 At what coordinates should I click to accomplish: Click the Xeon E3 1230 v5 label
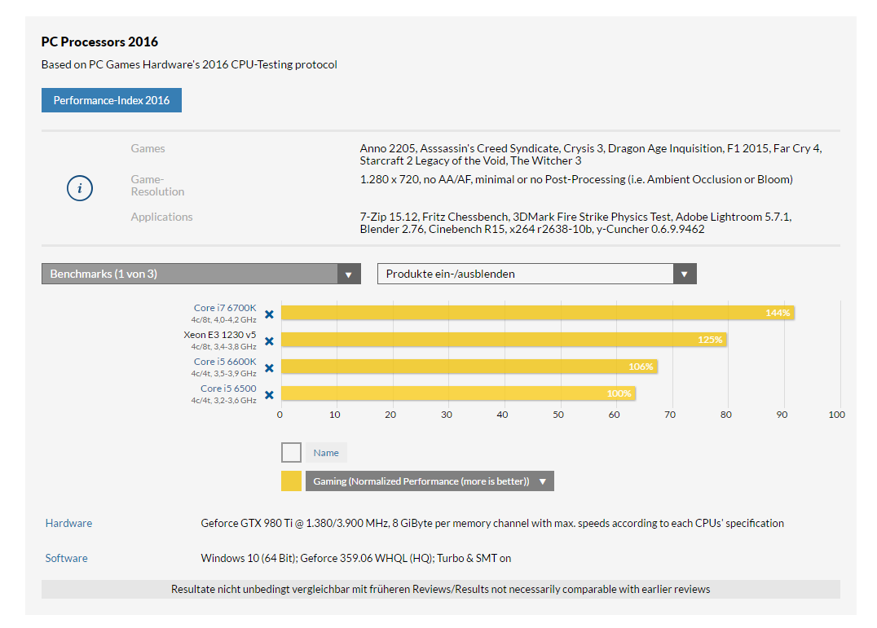pyautogui.click(x=220, y=335)
